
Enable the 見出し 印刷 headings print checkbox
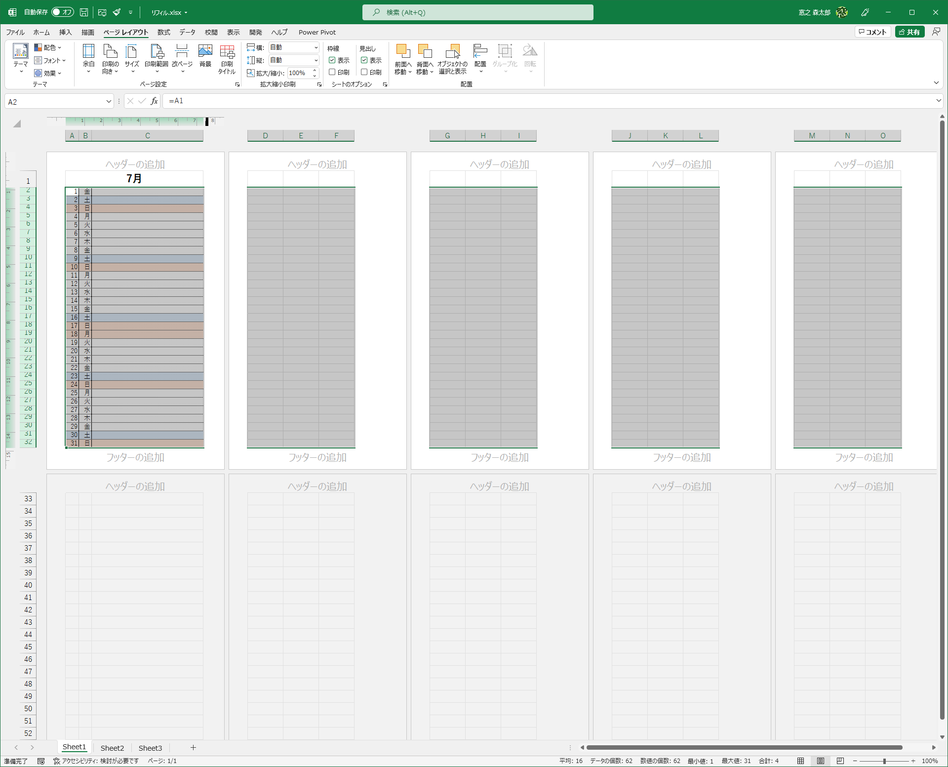tap(364, 72)
